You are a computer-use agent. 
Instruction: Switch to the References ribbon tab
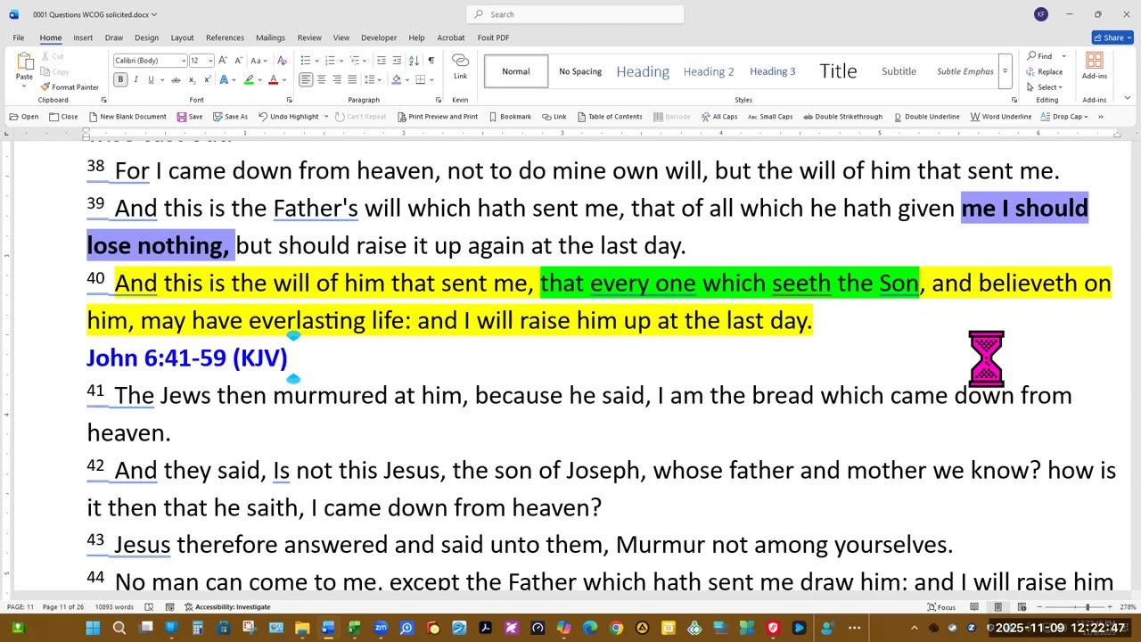pos(225,37)
